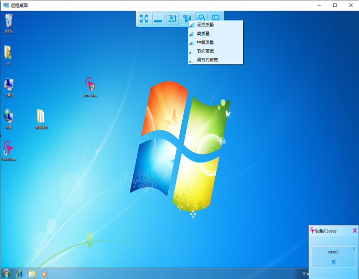
Task: Remove the yunwei connection card
Action: (x=354, y=248)
